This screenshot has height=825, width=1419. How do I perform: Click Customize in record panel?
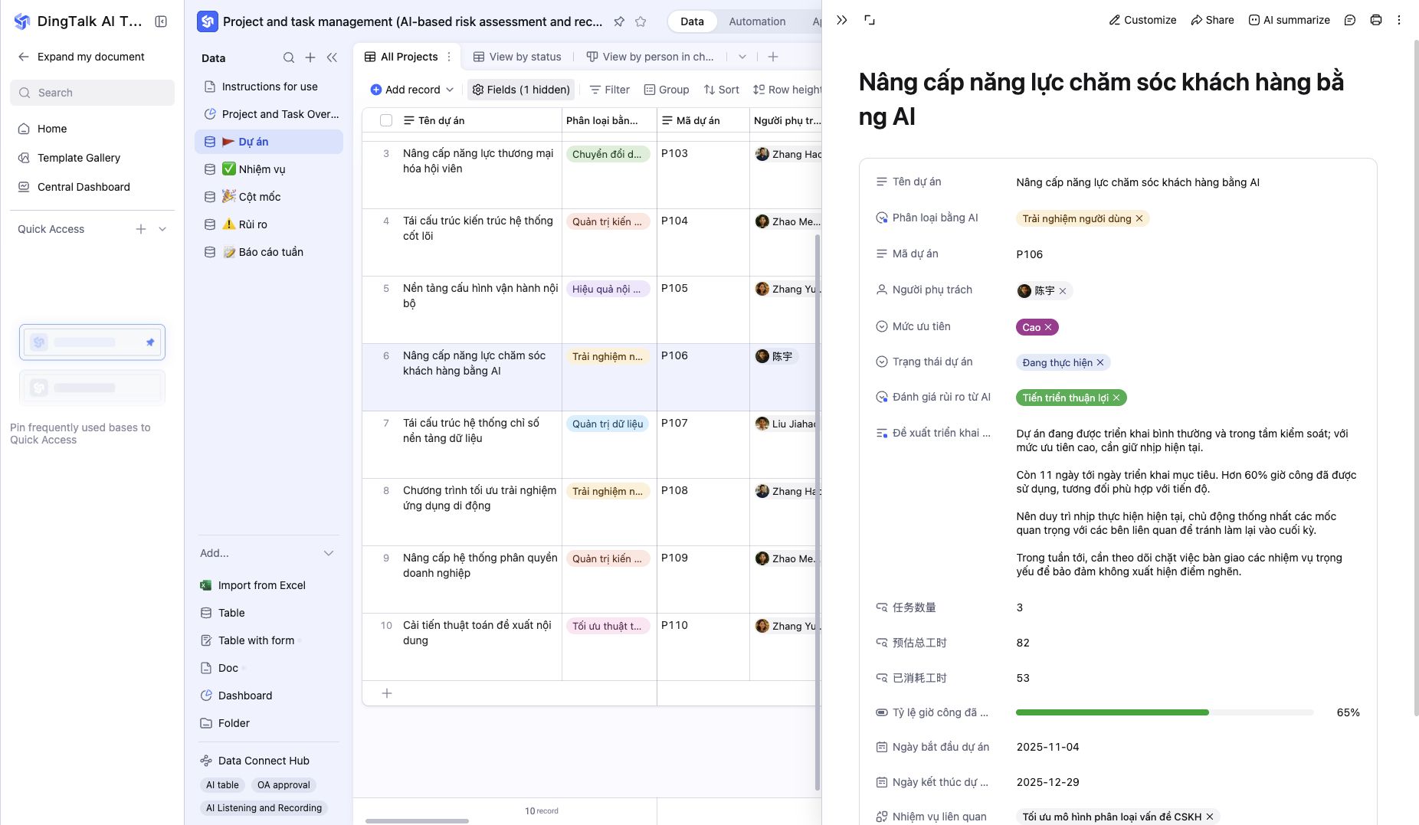pyautogui.click(x=1142, y=20)
